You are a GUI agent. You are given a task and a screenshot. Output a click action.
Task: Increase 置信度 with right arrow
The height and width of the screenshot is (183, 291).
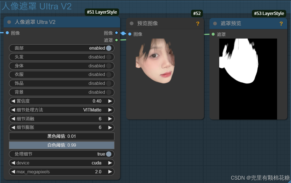pyautogui.click(x=110, y=101)
